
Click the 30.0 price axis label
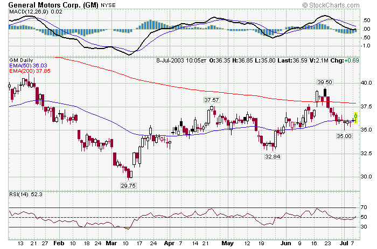click(366, 177)
